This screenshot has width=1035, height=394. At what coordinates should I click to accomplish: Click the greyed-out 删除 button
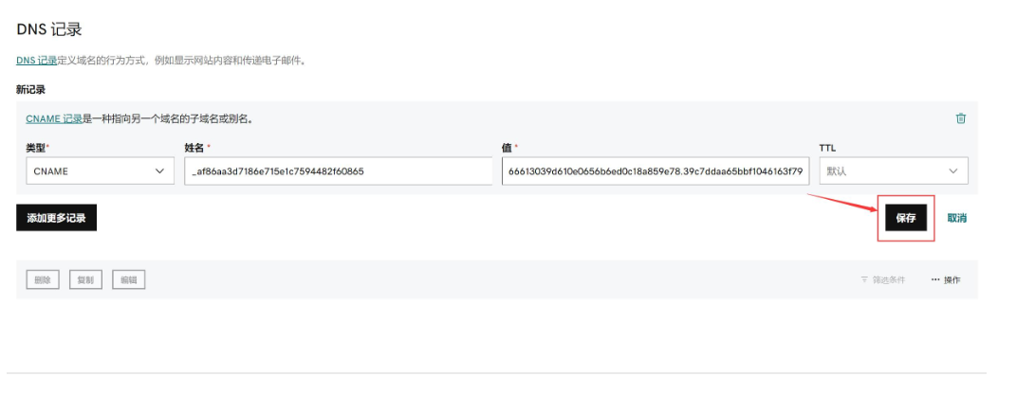point(43,279)
